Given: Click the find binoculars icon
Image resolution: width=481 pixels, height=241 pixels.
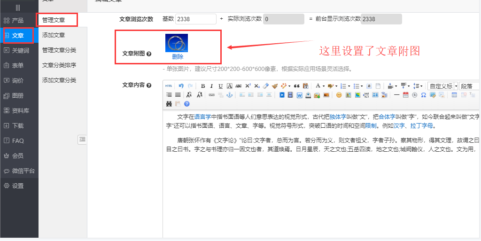Looking at the screenshot, I should pyautogui.click(x=169, y=104).
